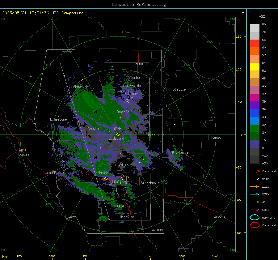Viewport: 278px width, 260px height.
Task: Click the yellow diamond marker near RockyMH
Action: tap(82, 81)
